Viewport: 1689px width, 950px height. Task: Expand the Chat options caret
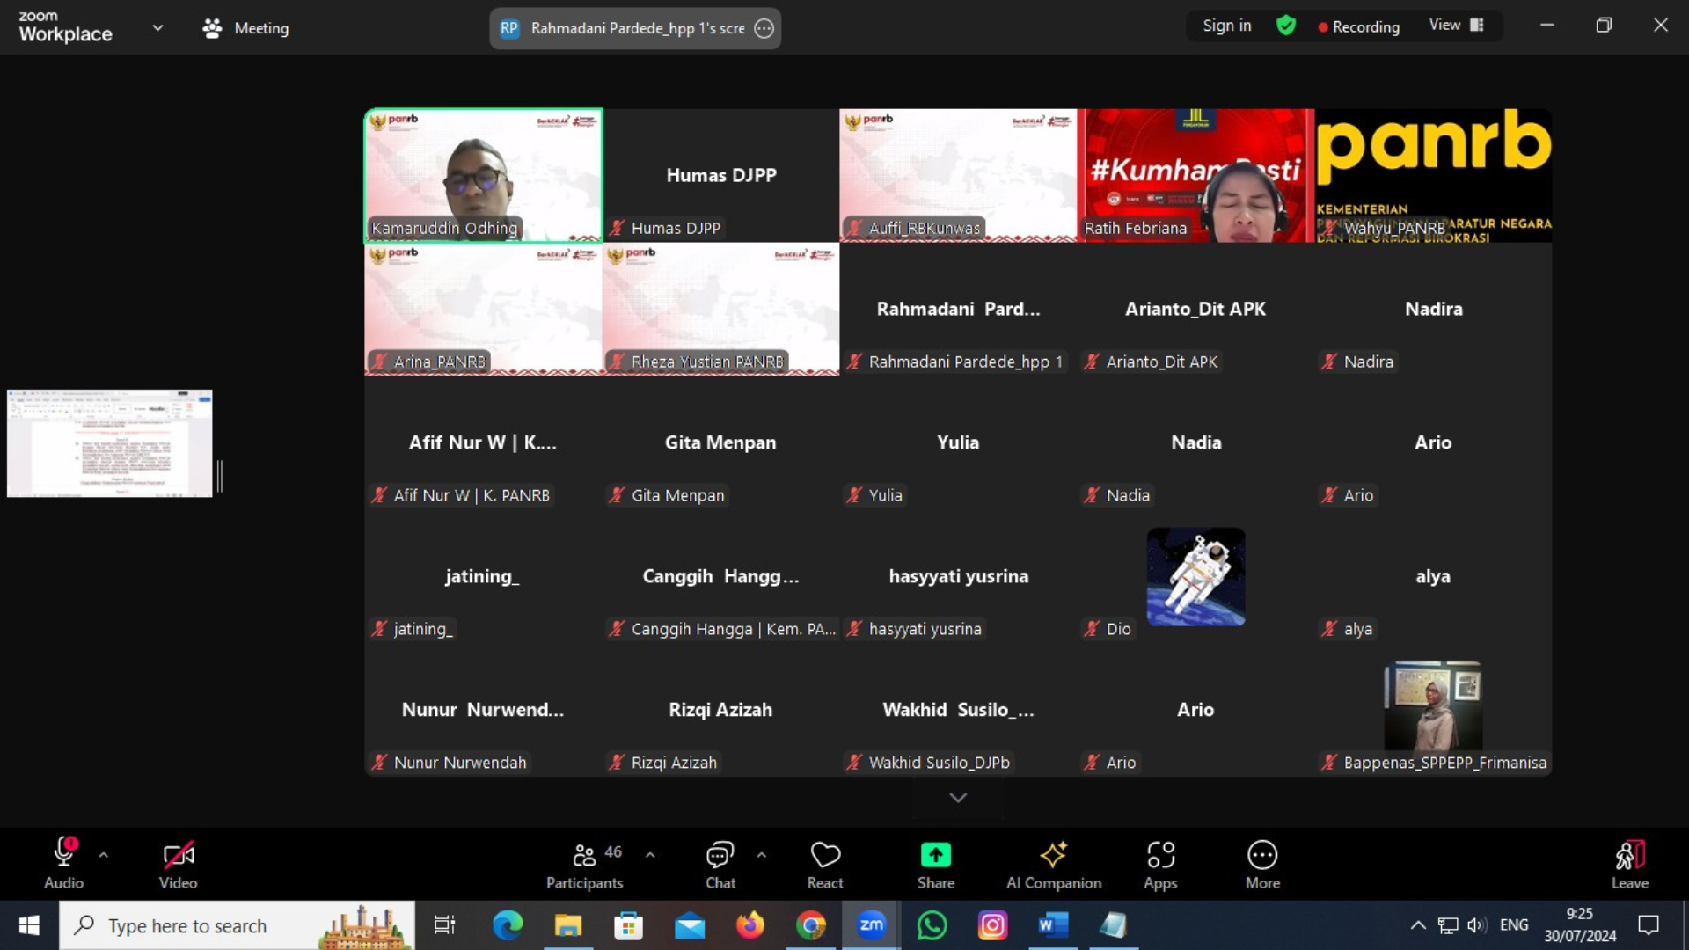pos(761,855)
